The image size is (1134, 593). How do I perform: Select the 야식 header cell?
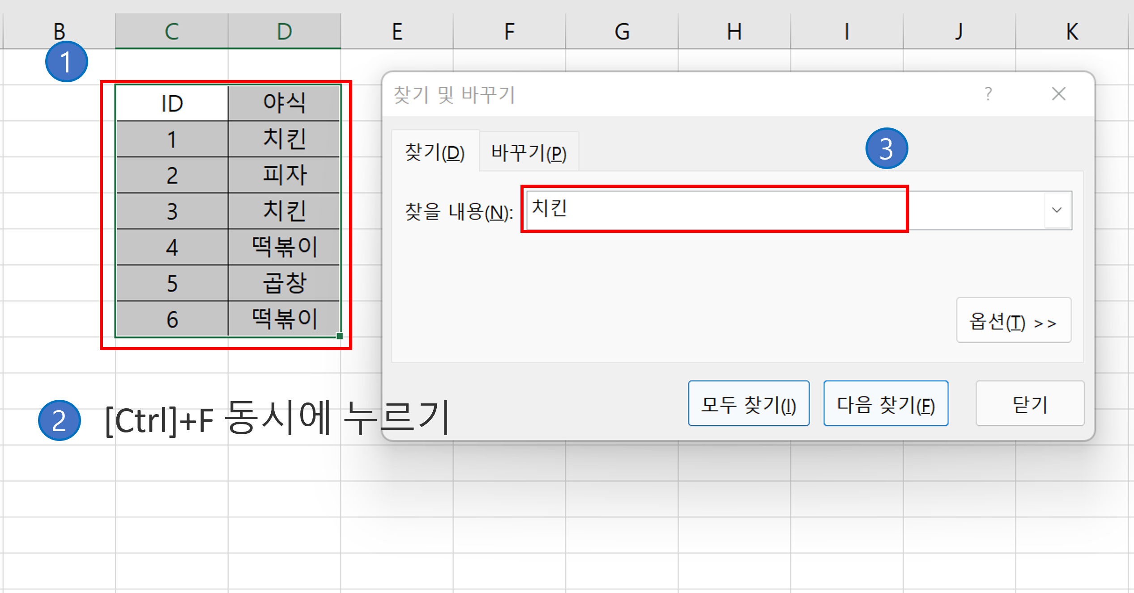pyautogui.click(x=284, y=102)
